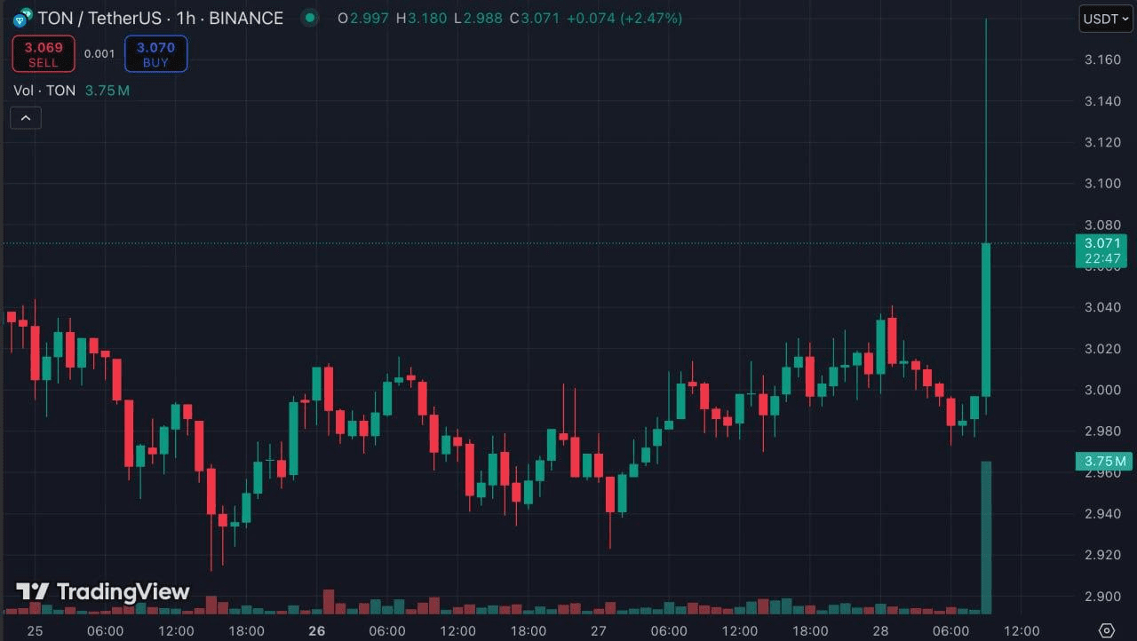Click the green market status dot
1137x641 pixels.
coord(309,18)
